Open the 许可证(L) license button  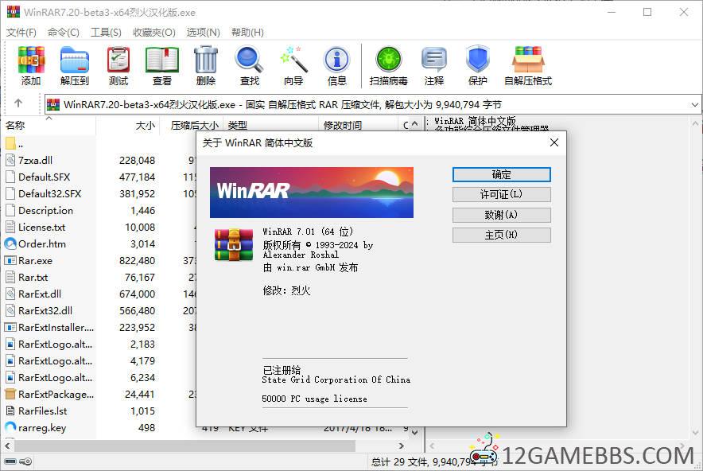pos(501,194)
